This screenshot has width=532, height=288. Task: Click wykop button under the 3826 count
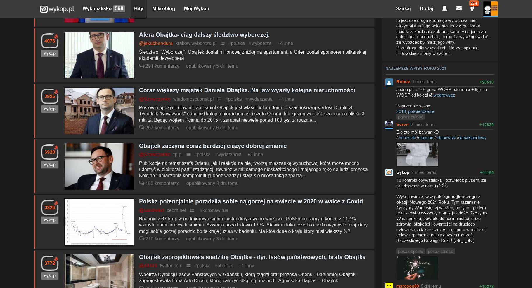pos(50,220)
